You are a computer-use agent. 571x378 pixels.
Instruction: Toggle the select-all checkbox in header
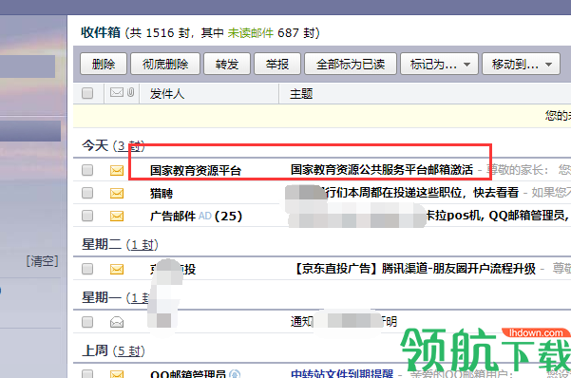pos(87,93)
